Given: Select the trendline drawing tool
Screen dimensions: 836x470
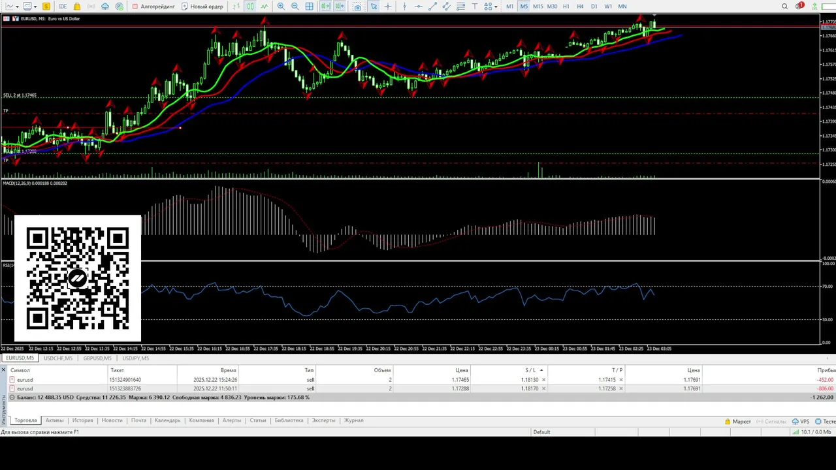Looking at the screenshot, I should tap(432, 7).
